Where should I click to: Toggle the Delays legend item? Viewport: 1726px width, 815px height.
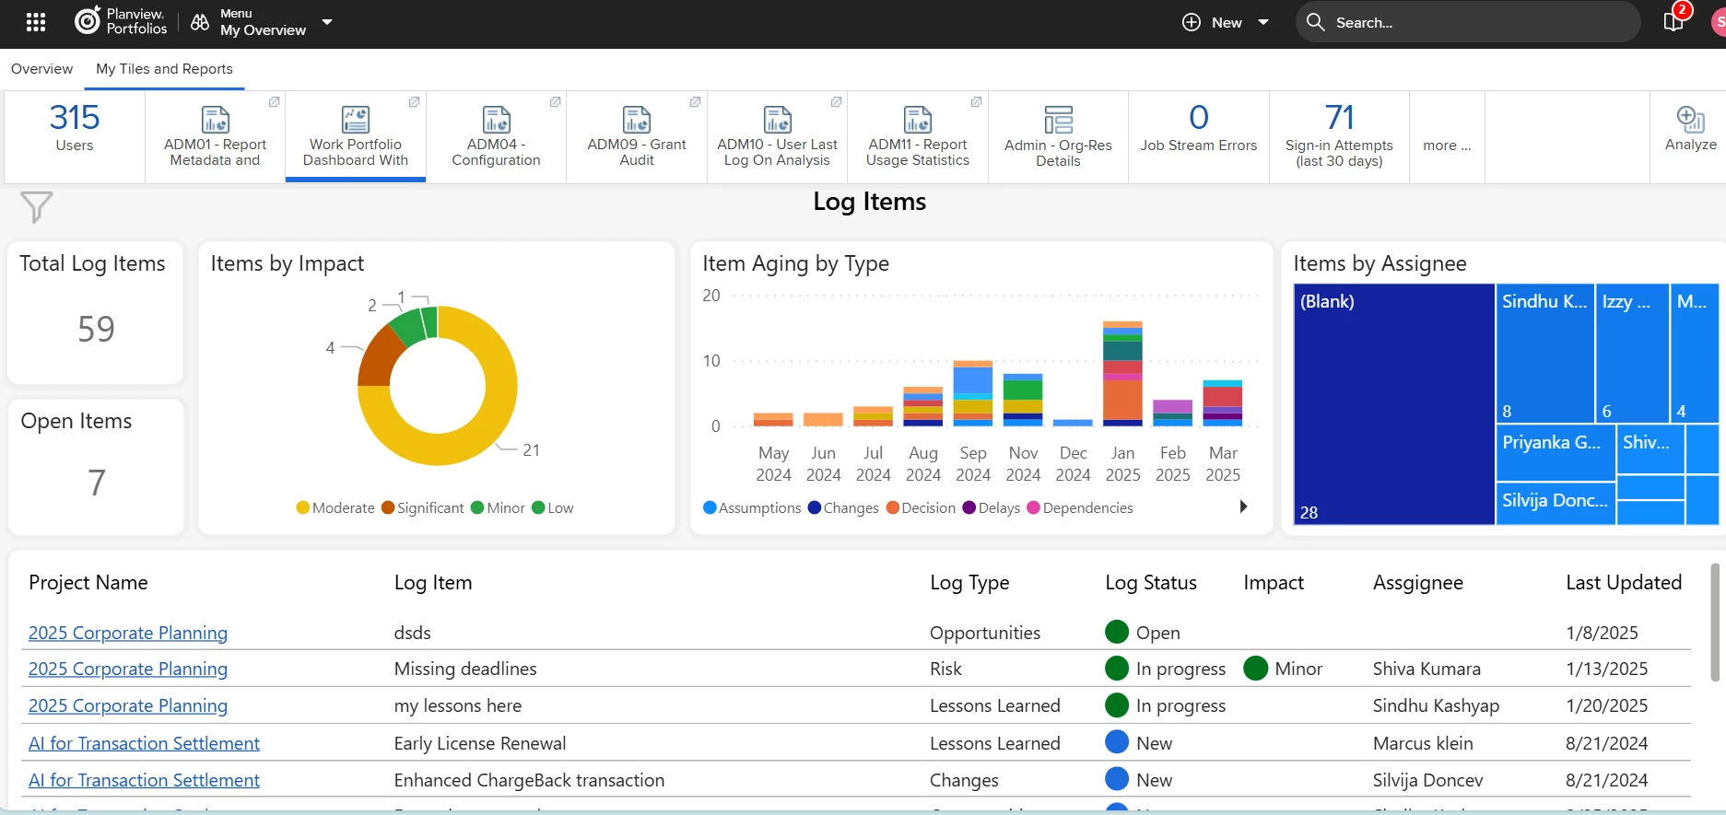[x=992, y=508]
